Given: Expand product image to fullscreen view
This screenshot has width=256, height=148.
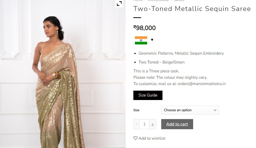Looking at the screenshot, I should point(119,4).
